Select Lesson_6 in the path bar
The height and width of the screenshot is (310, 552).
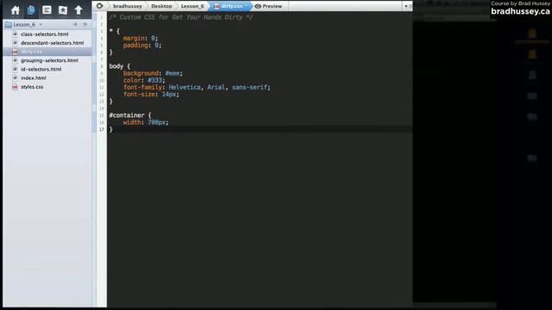pyautogui.click(x=192, y=6)
